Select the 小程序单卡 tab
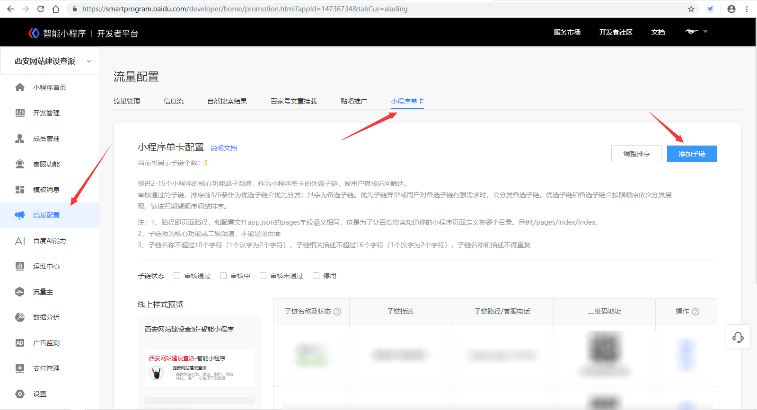This screenshot has height=410, width=757. pyautogui.click(x=407, y=101)
